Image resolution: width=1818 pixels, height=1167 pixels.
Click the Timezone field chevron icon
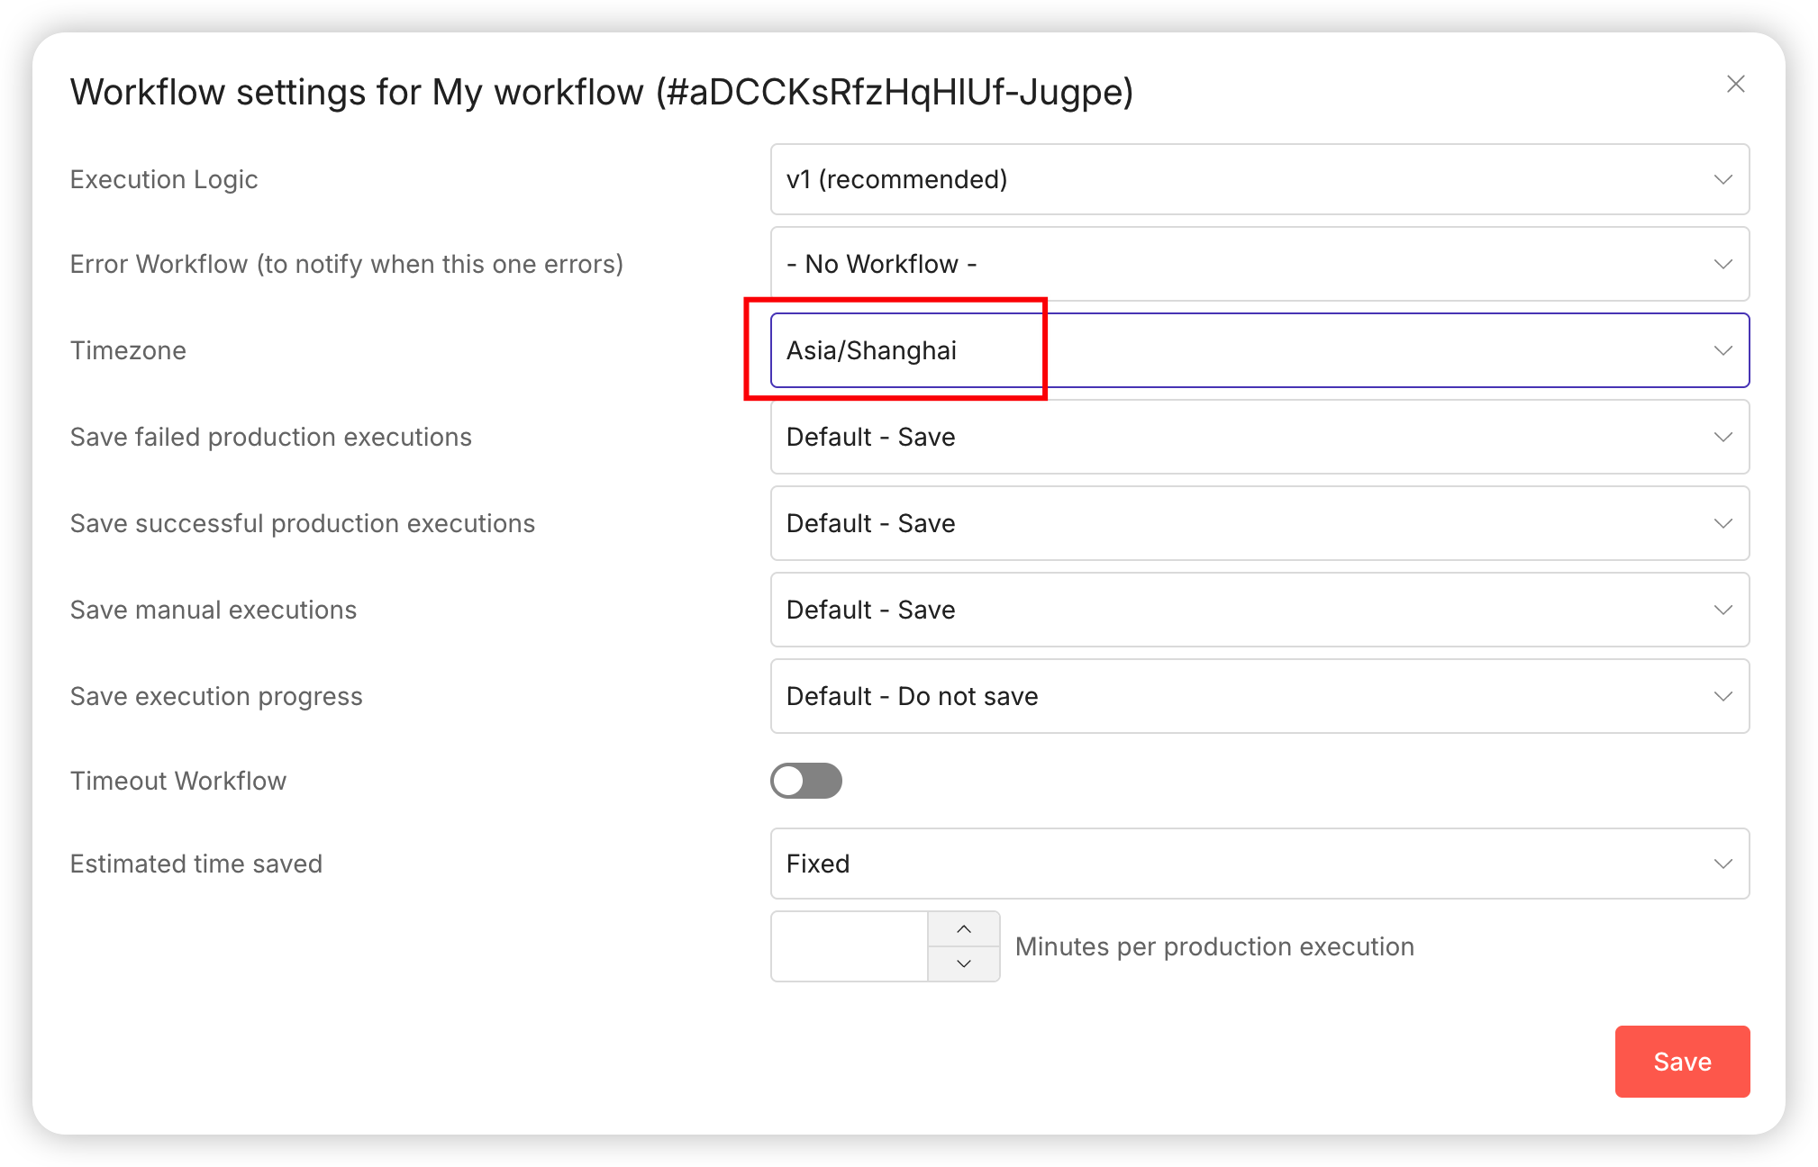point(1723,350)
